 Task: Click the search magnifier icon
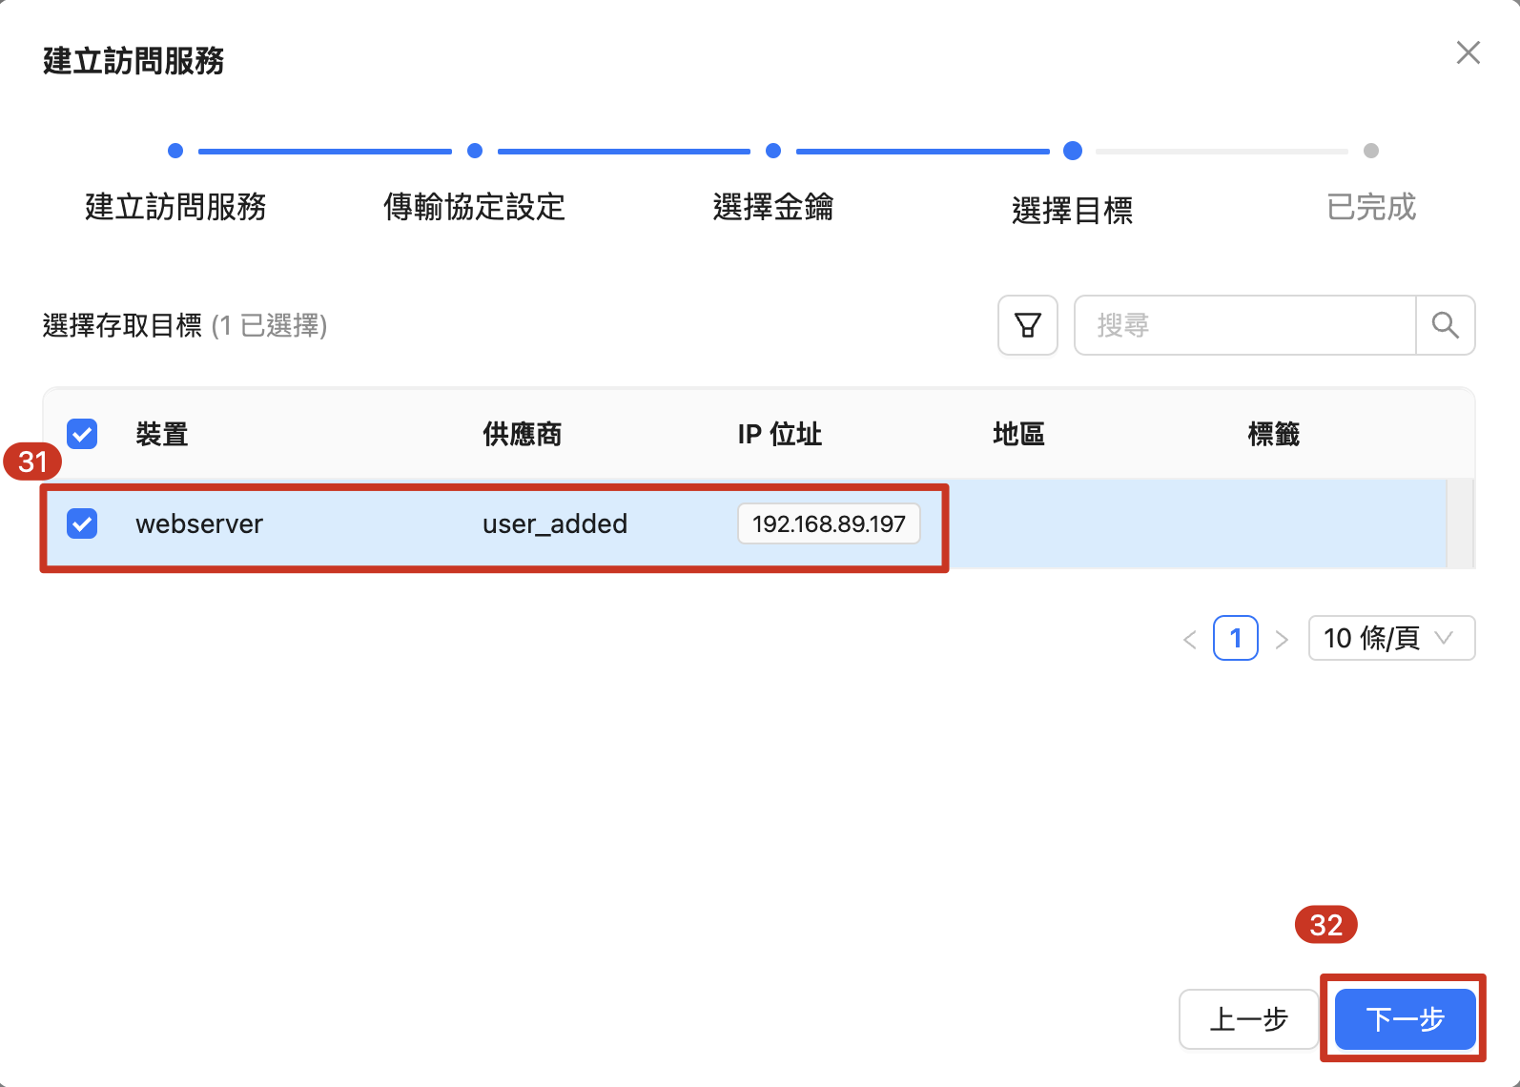(1445, 325)
